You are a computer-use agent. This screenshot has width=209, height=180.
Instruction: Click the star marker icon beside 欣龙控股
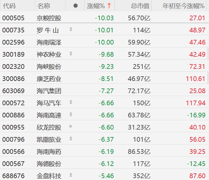pos(71,126)
